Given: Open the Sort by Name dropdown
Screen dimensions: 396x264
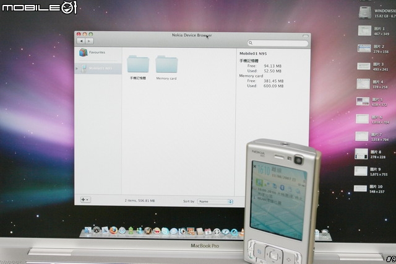Looking at the screenshot, I should (x=215, y=201).
